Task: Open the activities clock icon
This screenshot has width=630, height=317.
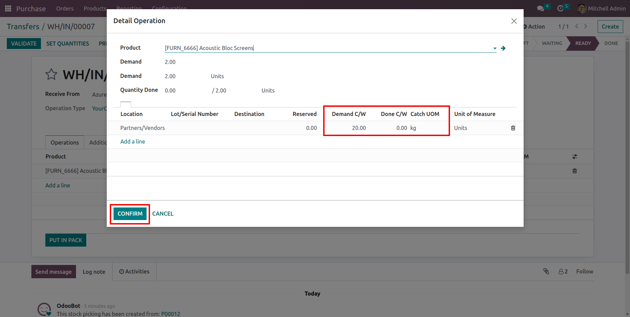Action: tap(560, 9)
